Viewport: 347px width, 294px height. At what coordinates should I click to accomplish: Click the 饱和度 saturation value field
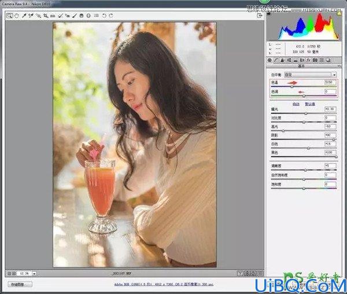[330, 184]
